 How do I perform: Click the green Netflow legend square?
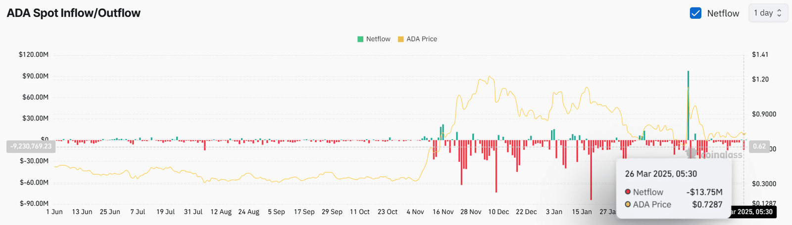tap(360, 39)
